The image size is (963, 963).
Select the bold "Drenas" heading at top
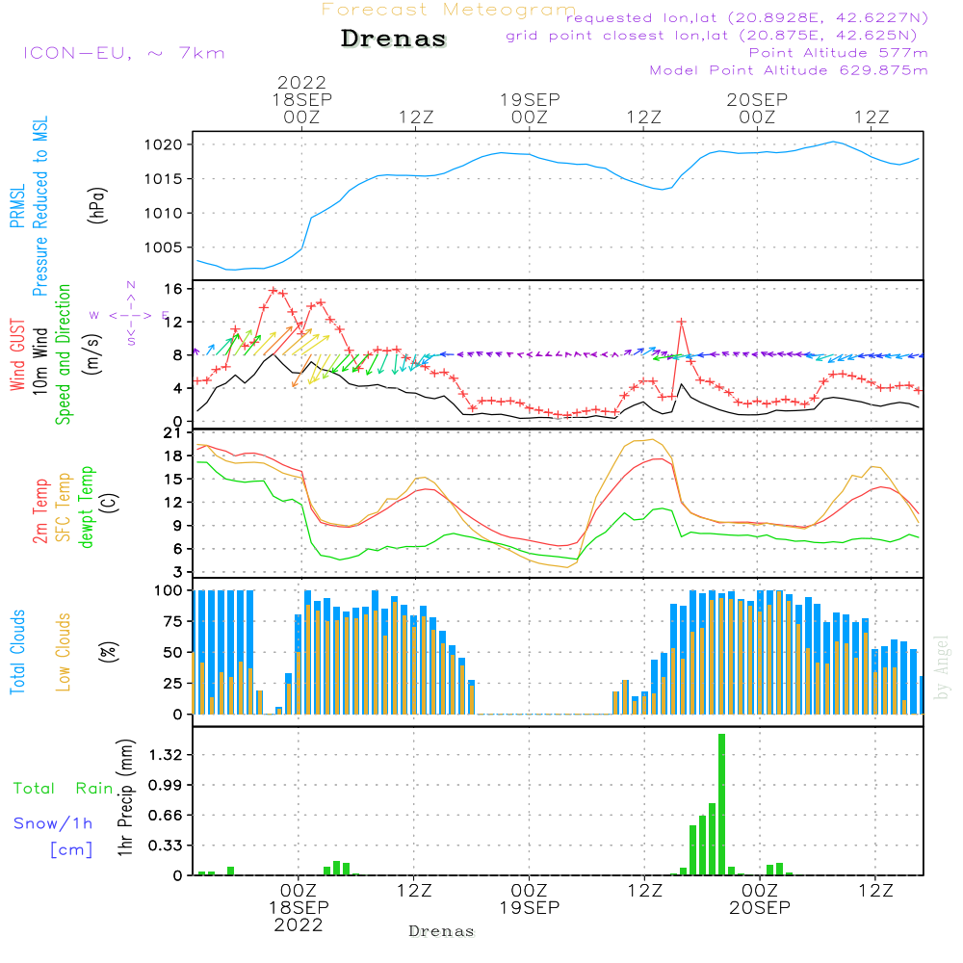coord(394,39)
